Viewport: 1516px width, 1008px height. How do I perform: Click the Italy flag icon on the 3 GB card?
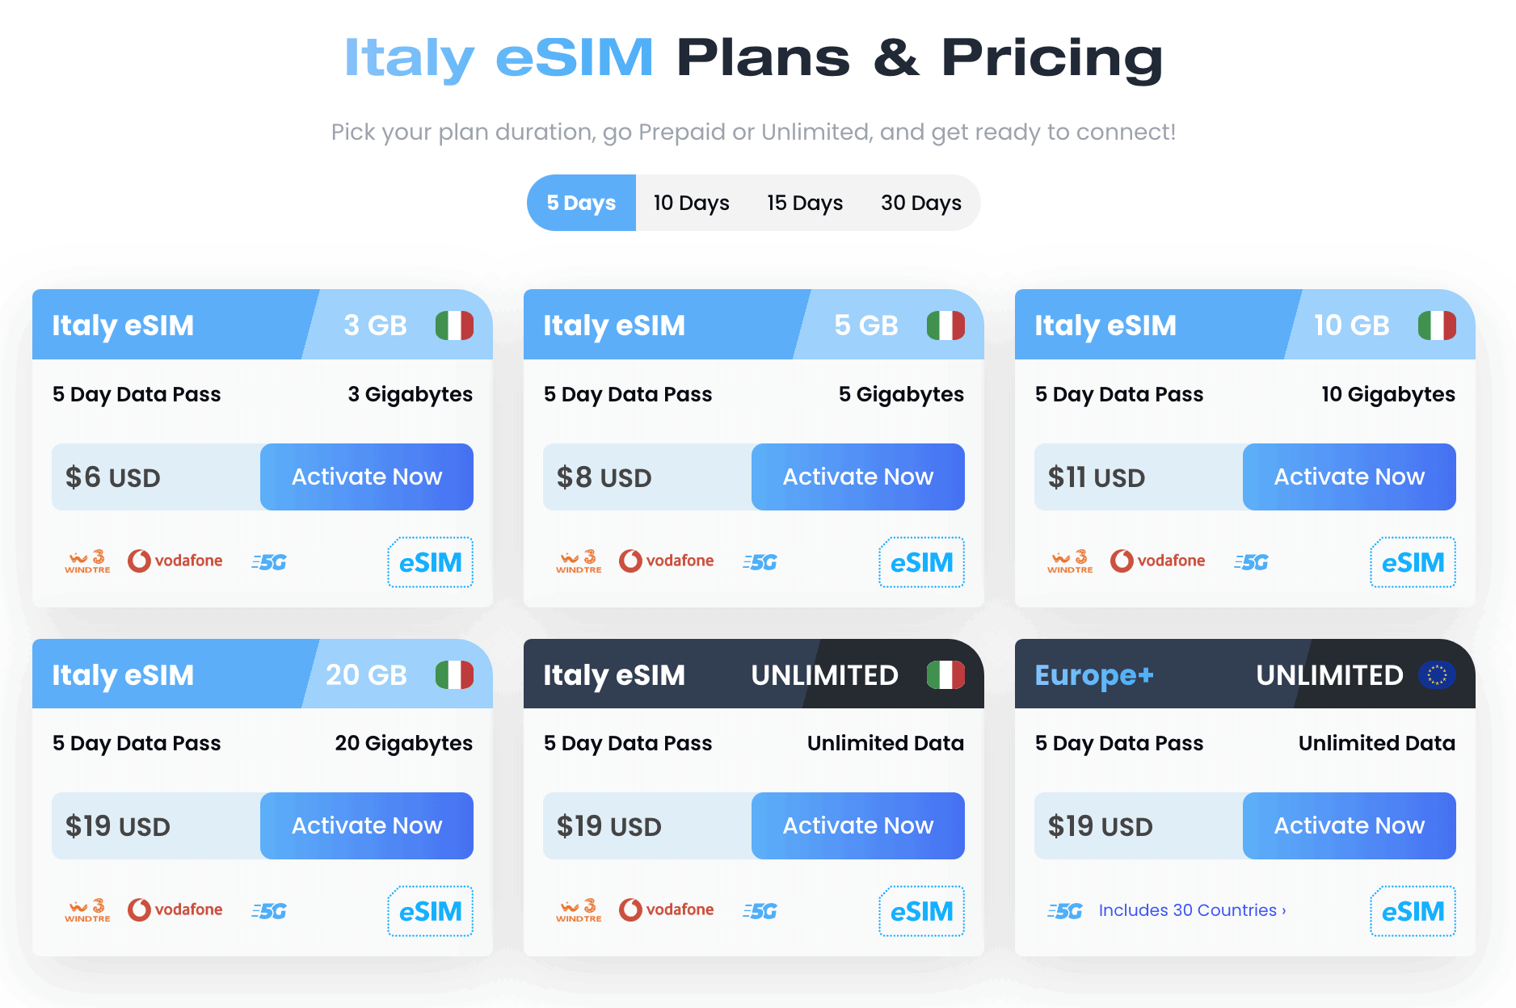(455, 325)
